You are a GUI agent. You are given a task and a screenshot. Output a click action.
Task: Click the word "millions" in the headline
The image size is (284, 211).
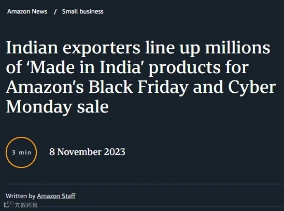coord(237,48)
